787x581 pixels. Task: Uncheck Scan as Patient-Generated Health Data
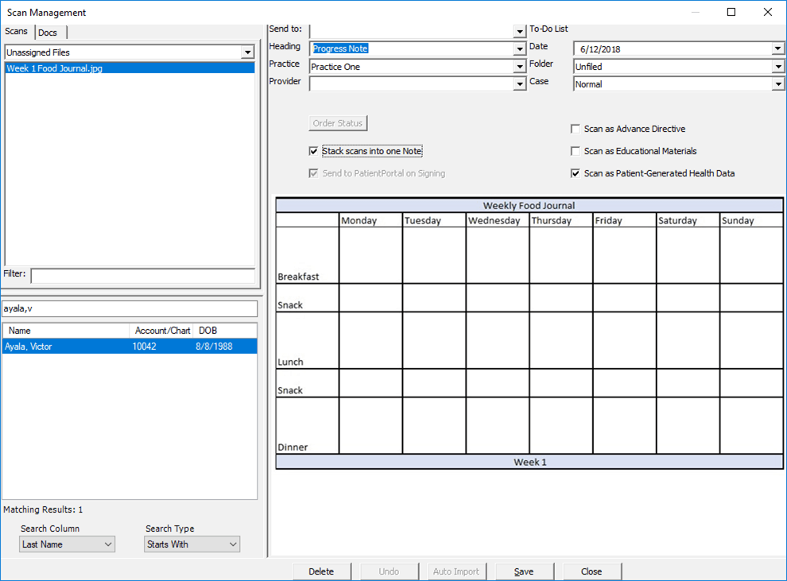coord(576,173)
